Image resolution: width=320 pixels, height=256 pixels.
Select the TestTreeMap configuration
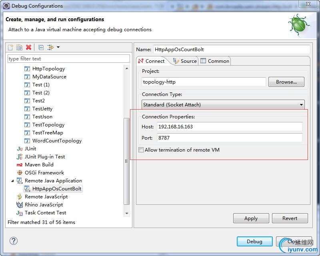pyautogui.click(x=48, y=133)
